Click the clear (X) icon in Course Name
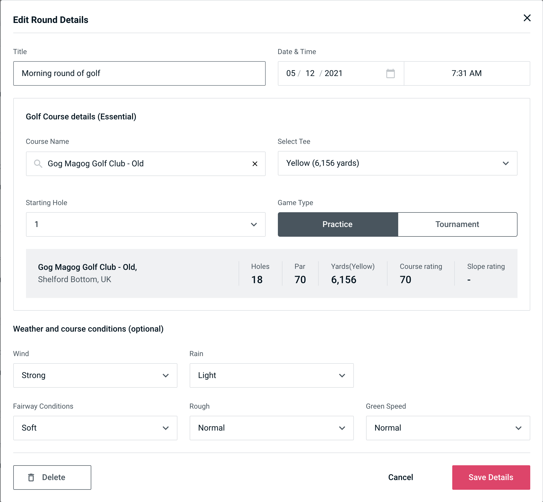This screenshot has height=502, width=543. [x=255, y=163]
